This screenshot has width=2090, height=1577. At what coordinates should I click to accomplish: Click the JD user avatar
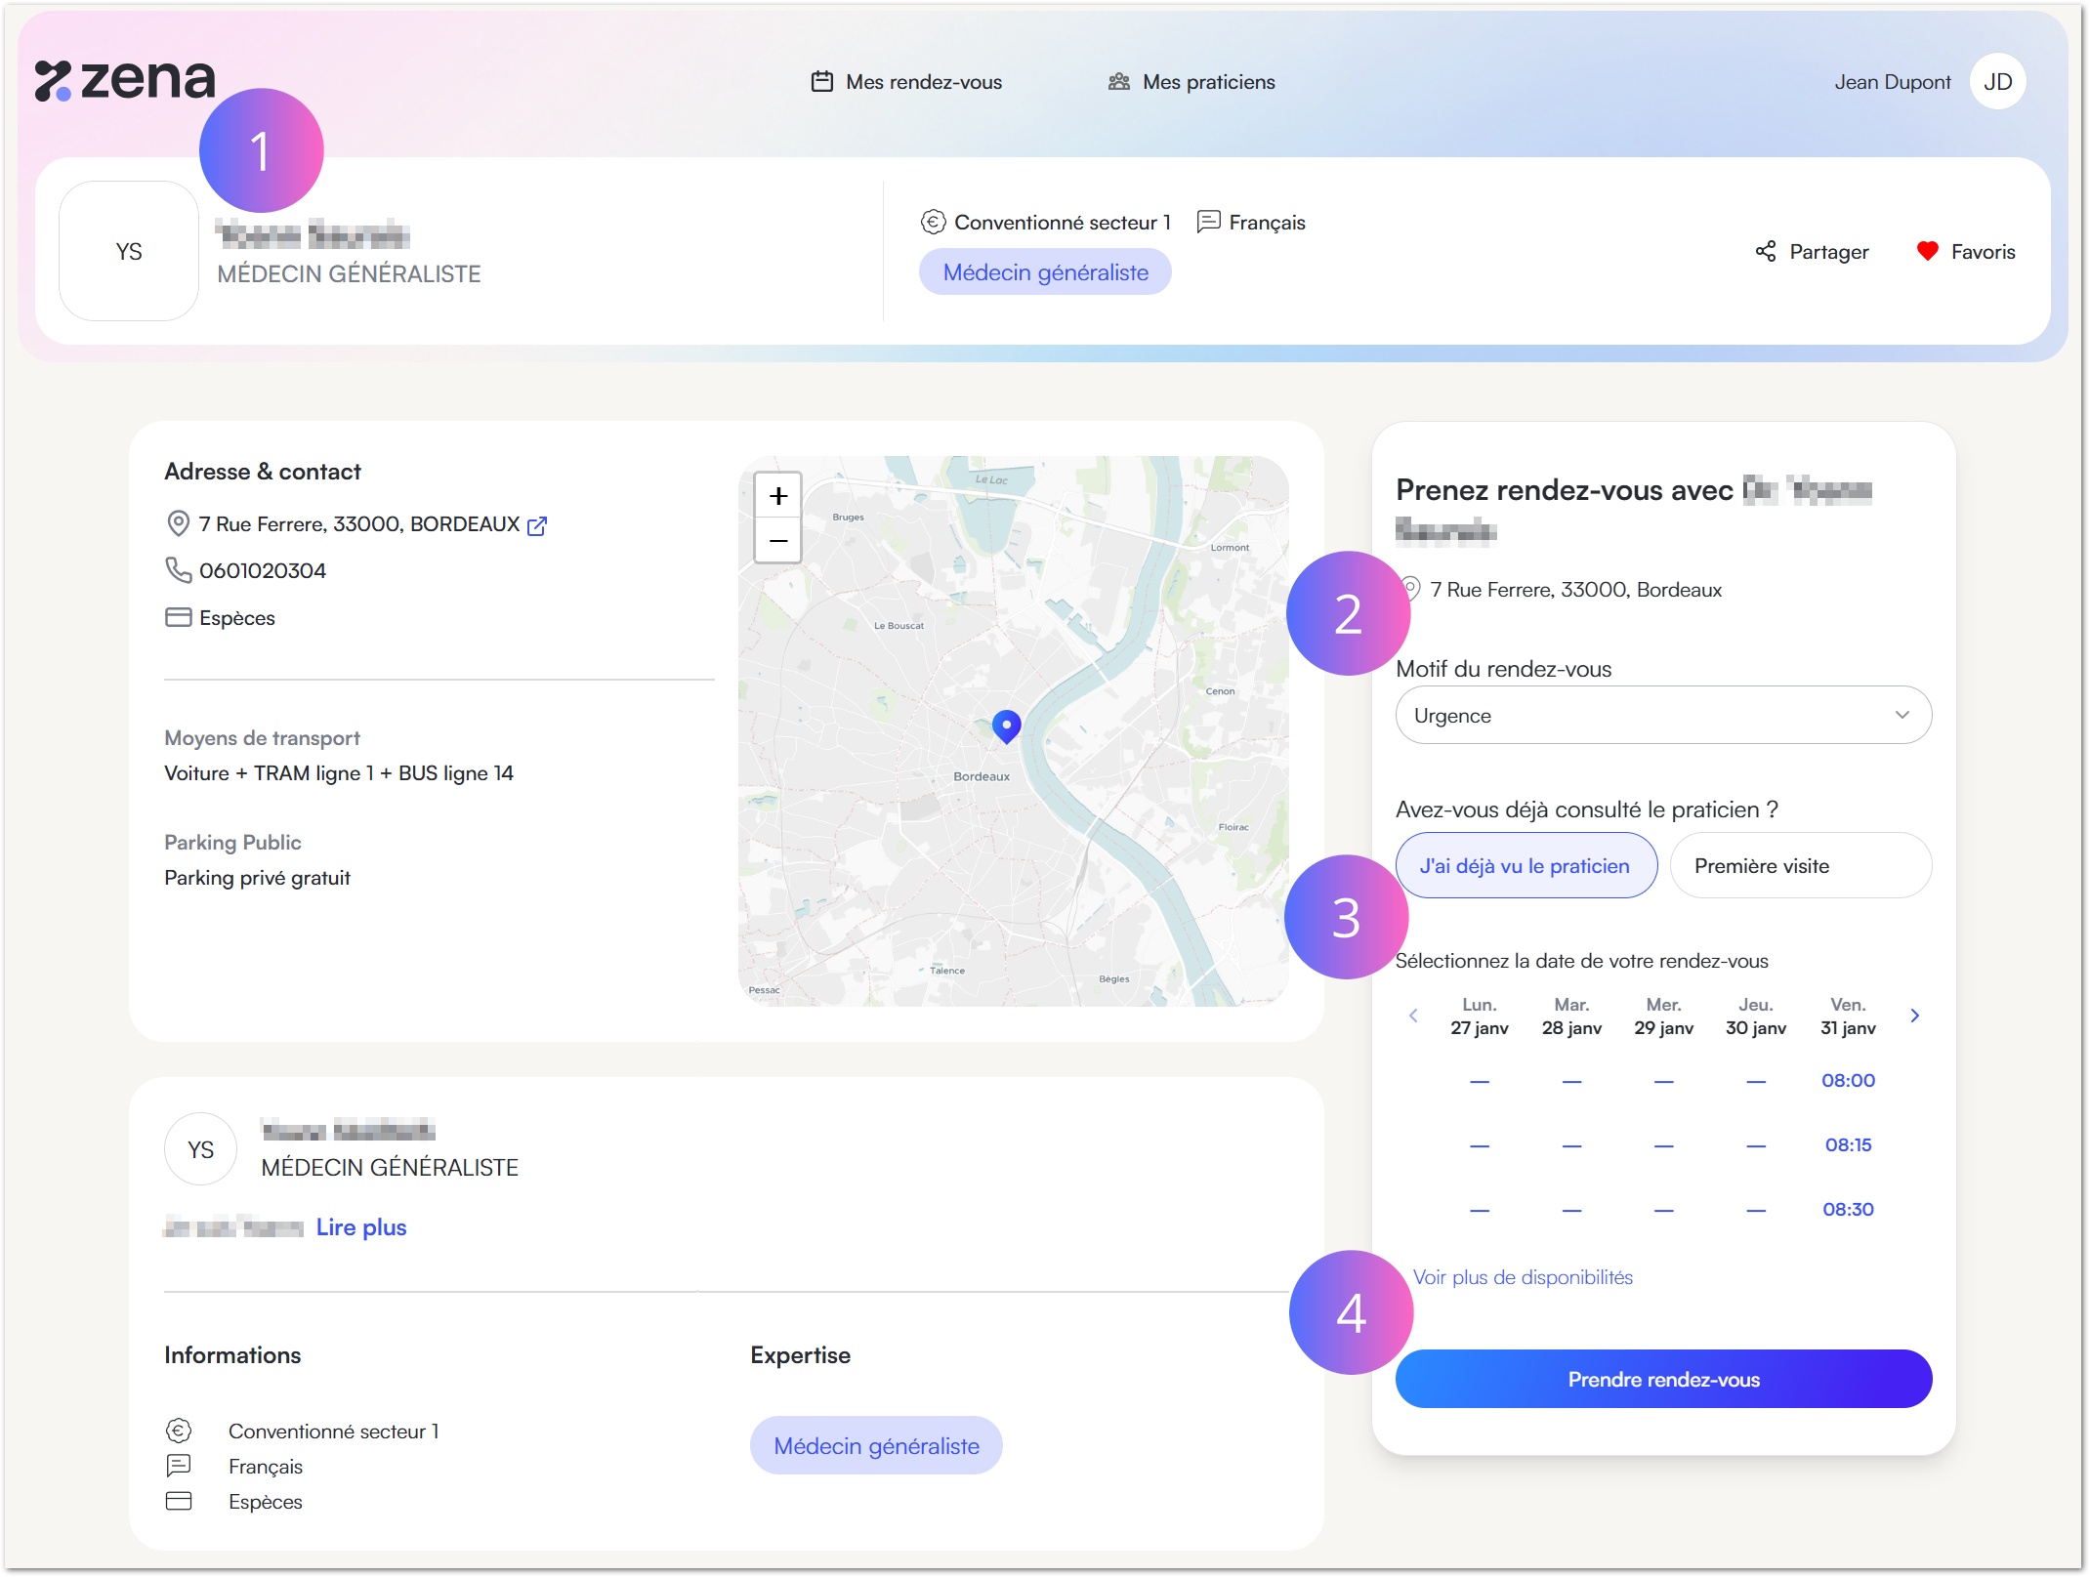[x=1997, y=82]
